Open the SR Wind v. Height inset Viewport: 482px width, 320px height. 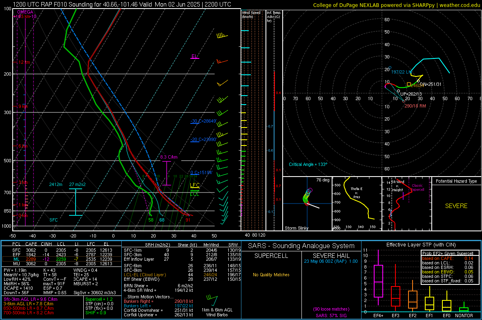(407, 204)
